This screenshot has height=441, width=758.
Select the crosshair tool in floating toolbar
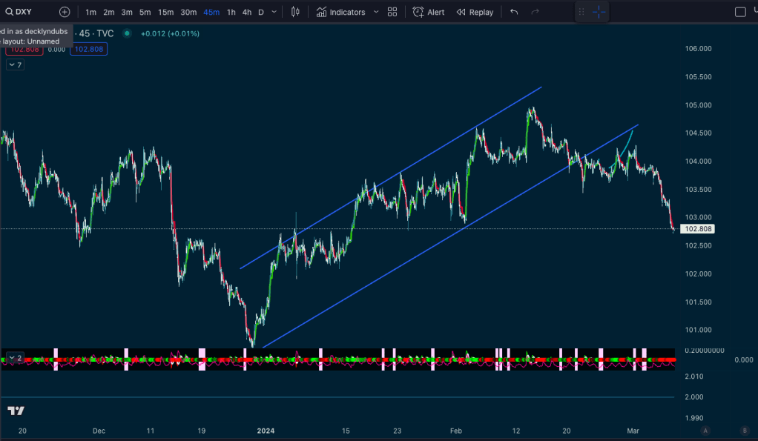point(599,12)
